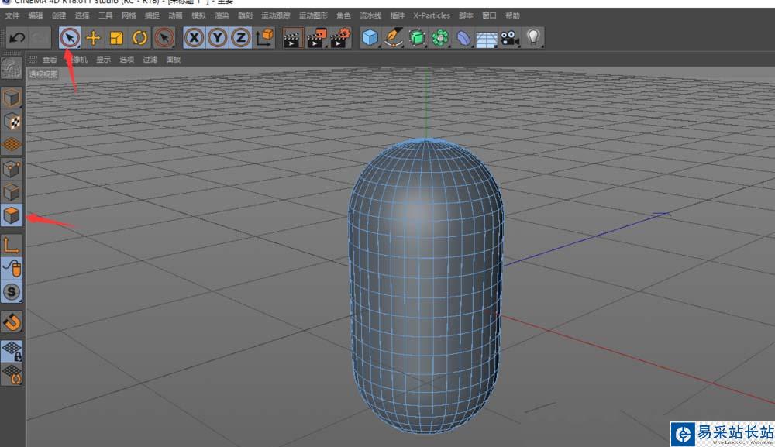Image resolution: width=775 pixels, height=447 pixels.
Task: Render to Picture Viewer
Action: 316,37
